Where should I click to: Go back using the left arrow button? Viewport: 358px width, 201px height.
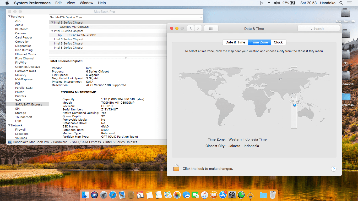pyautogui.click(x=191, y=29)
